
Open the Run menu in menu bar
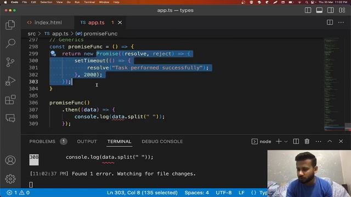coord(77,2)
